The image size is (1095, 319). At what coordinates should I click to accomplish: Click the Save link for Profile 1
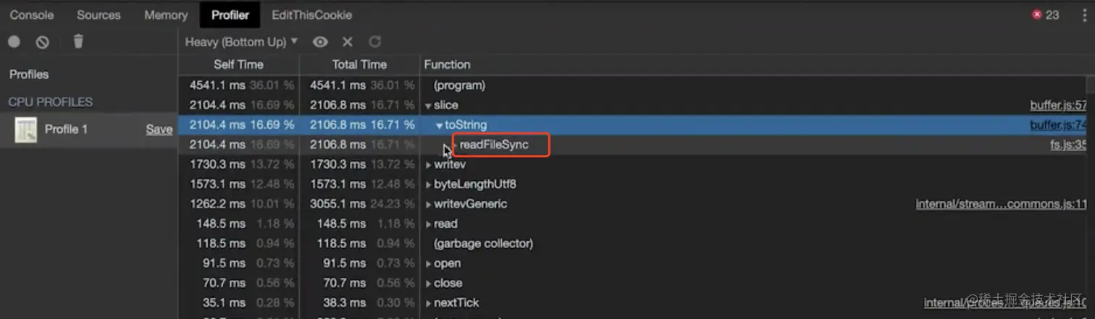pos(159,129)
